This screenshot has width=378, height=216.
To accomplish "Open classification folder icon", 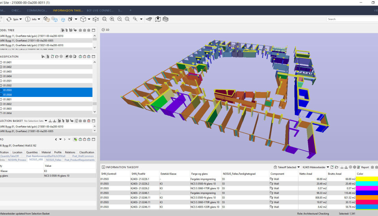I will coord(57,56).
